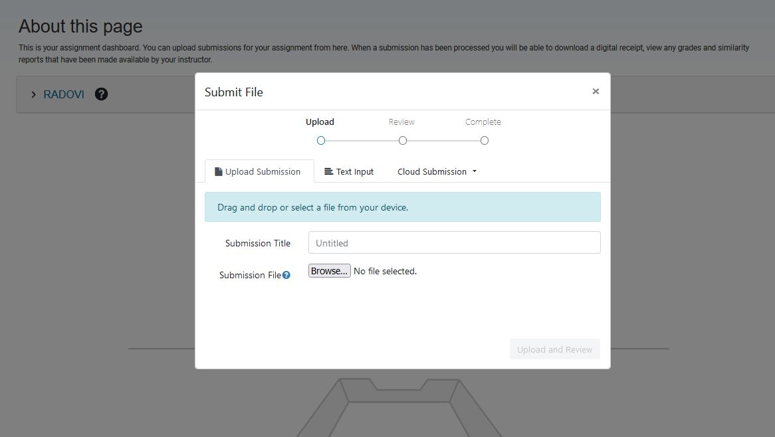Open the RADOVI link
The image size is (775, 437).
pyautogui.click(x=64, y=94)
